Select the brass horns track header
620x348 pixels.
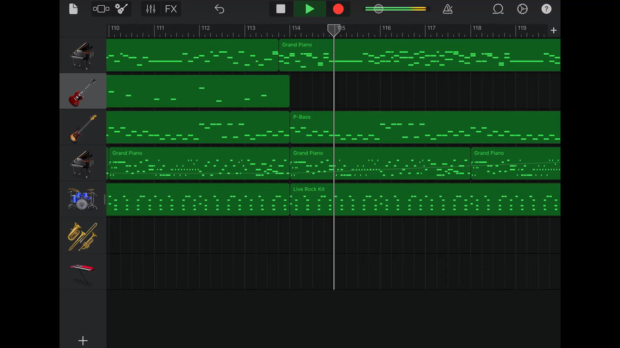click(83, 236)
